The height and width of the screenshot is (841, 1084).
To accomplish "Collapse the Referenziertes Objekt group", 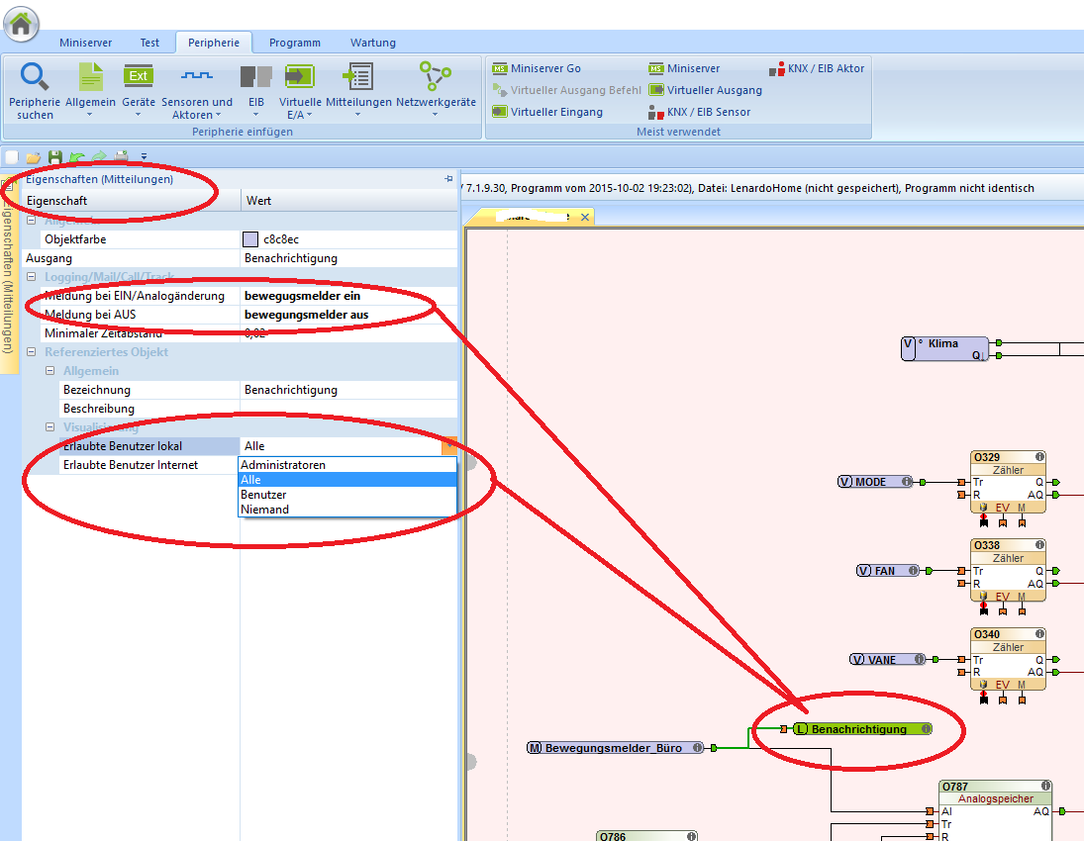I will point(32,352).
